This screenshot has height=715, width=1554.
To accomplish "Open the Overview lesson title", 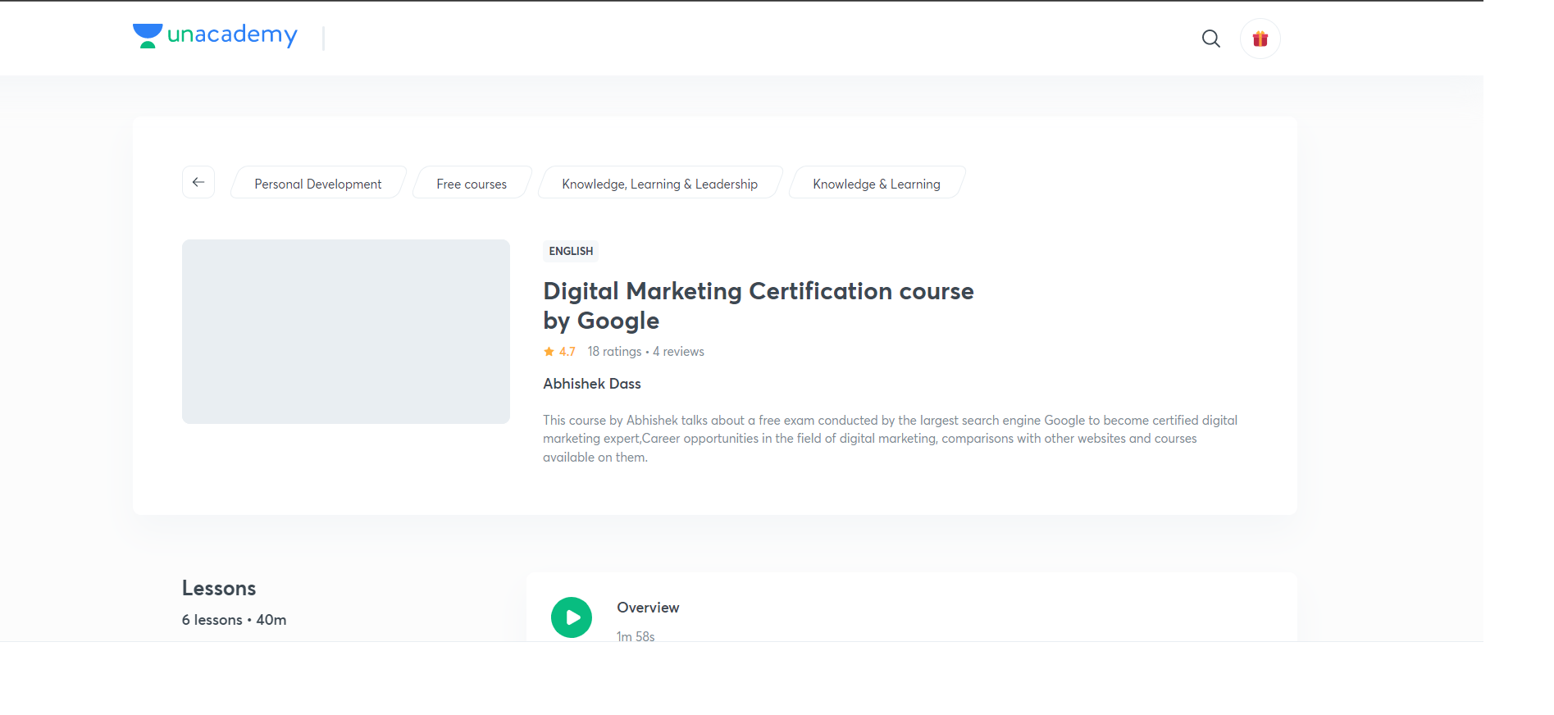I will coord(648,608).
